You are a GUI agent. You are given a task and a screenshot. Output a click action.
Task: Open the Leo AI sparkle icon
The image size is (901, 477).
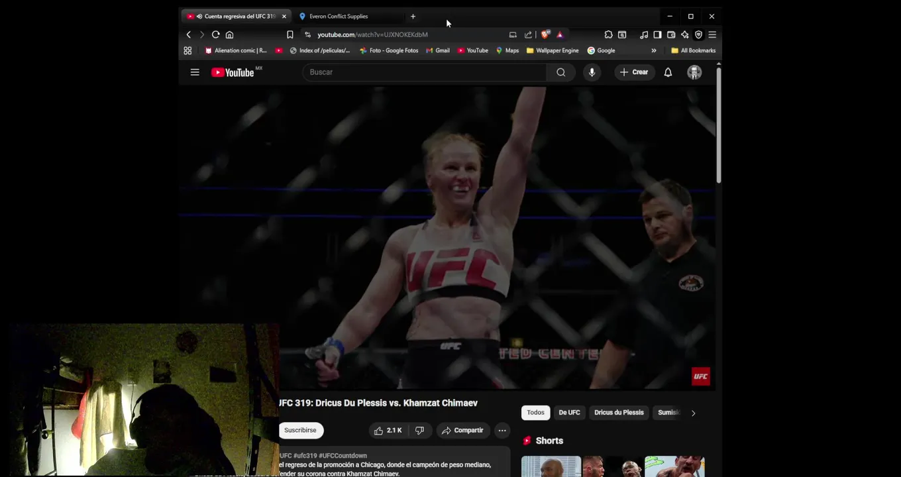click(x=685, y=34)
